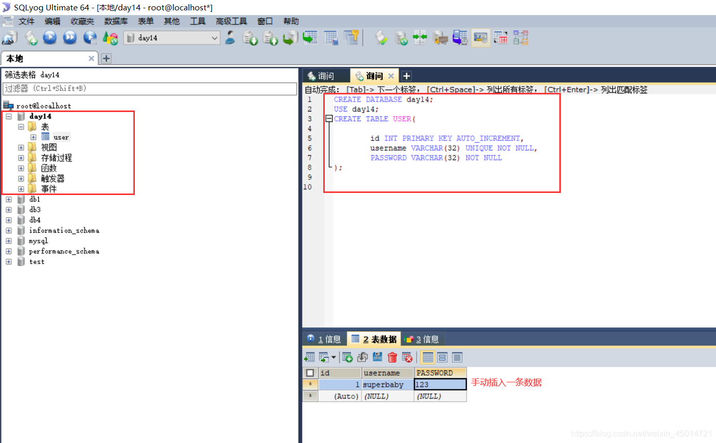The width and height of the screenshot is (716, 443).
Task: Open the 文件 menu
Action: coord(26,21)
